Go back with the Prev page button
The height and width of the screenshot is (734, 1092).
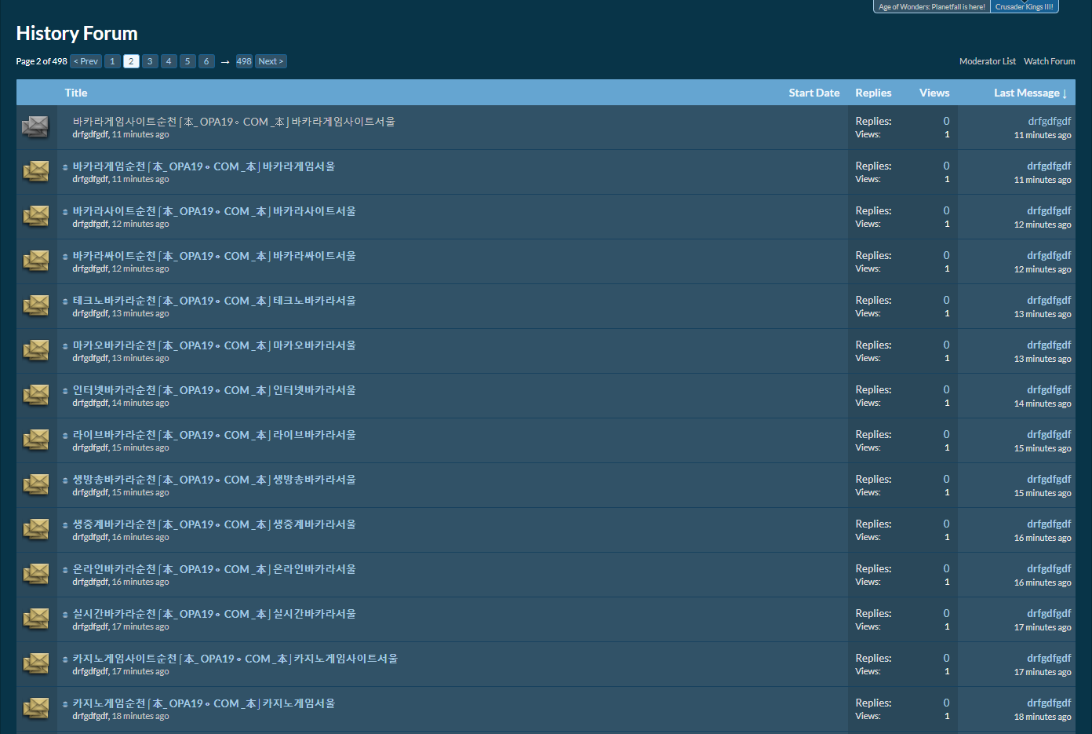pyautogui.click(x=86, y=61)
